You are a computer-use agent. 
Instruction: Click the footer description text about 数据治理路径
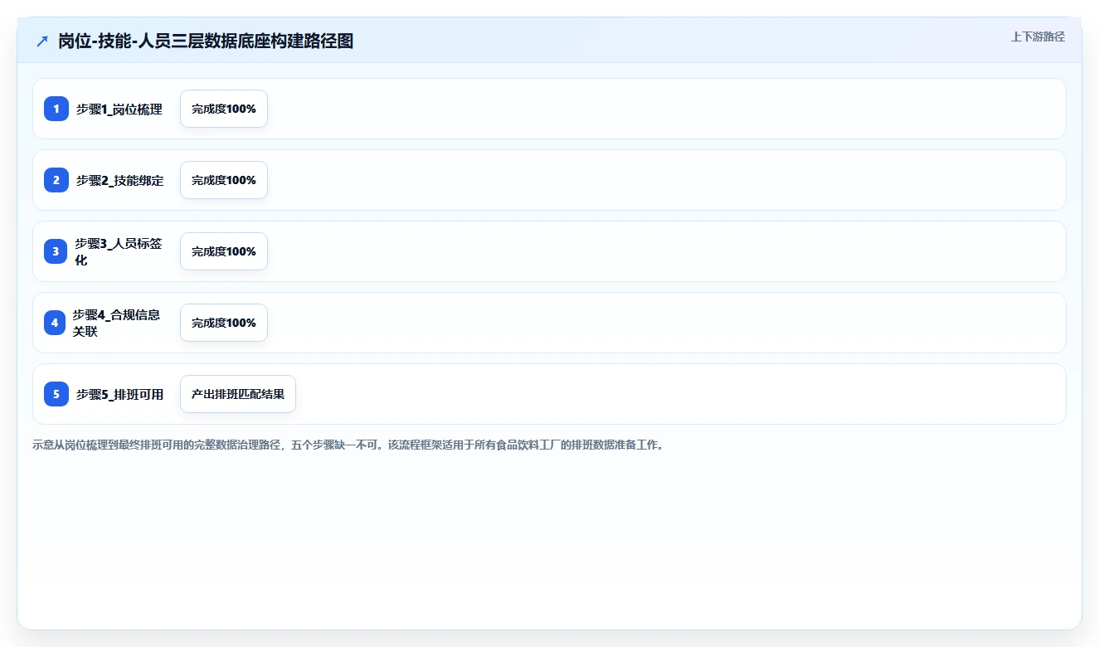348,445
